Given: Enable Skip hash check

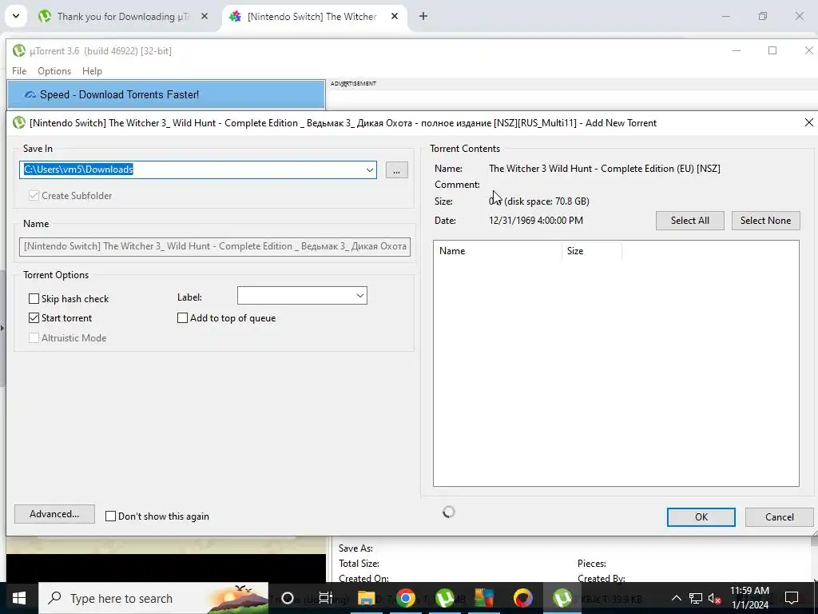Looking at the screenshot, I should coord(34,299).
